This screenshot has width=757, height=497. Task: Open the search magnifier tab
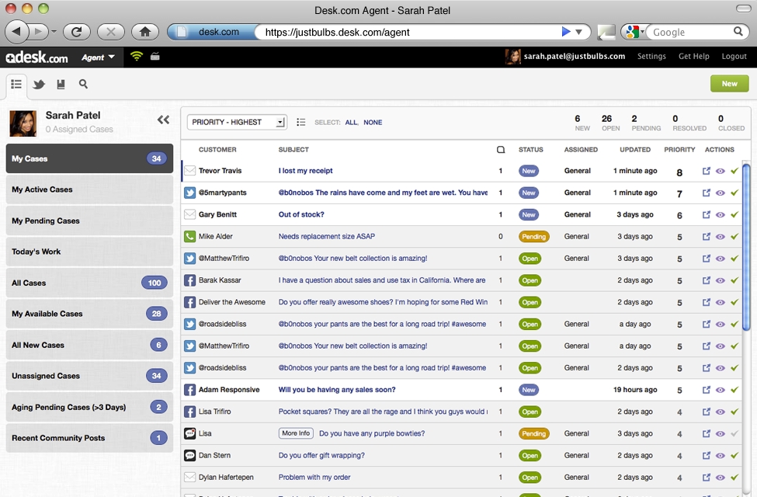pos(84,84)
